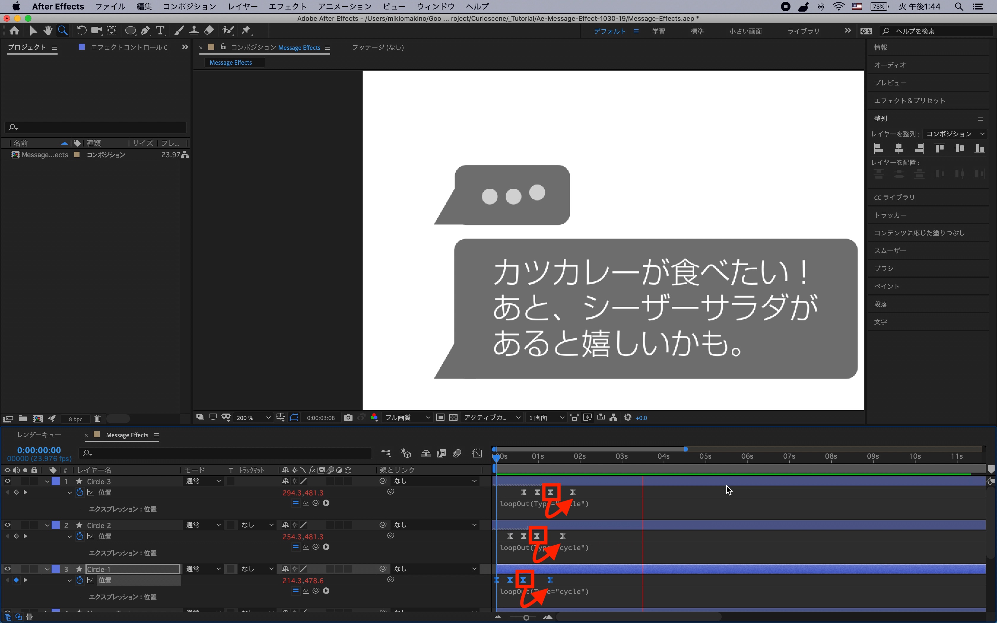This screenshot has height=623, width=997.
Task: Switch to the レンダーキュー tab
Action: coord(39,435)
